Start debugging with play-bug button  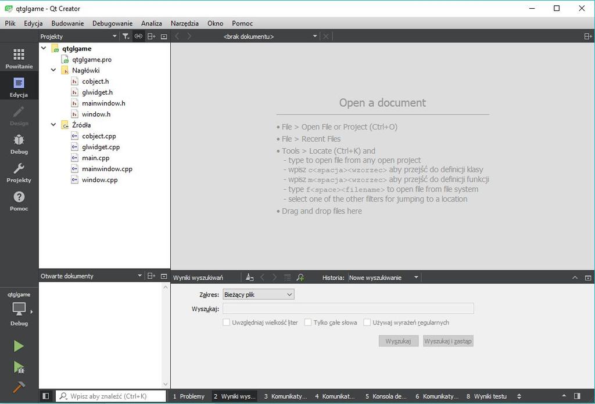tap(19, 367)
